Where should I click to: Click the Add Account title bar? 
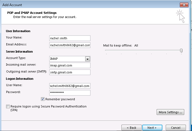[91, 5]
